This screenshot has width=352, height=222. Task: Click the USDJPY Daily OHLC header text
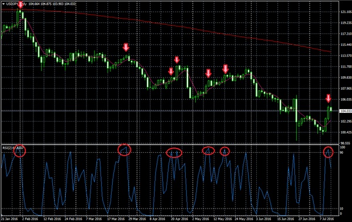click(41, 4)
